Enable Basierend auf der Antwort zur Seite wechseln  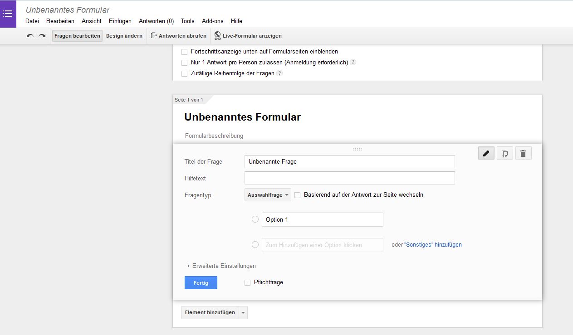pyautogui.click(x=297, y=195)
